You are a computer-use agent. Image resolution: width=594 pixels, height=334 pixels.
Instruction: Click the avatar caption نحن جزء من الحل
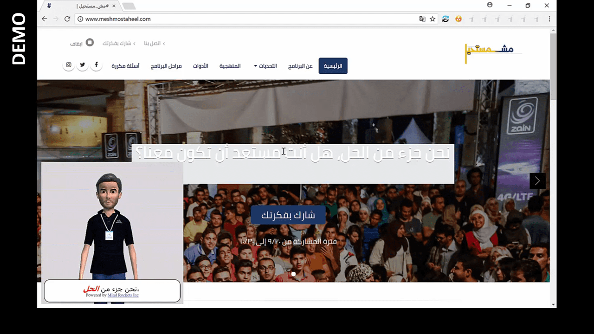click(x=111, y=289)
